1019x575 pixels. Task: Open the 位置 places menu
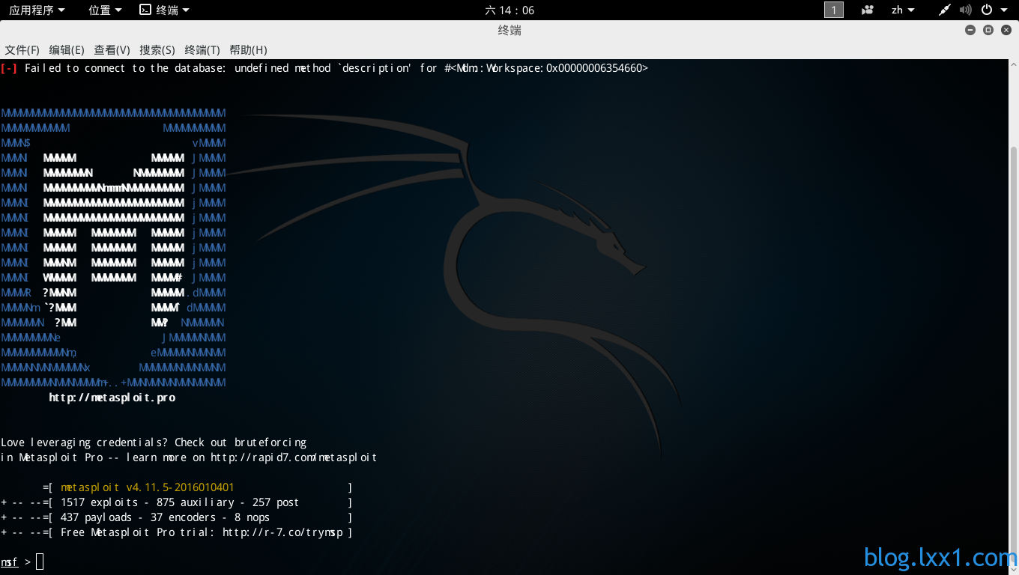(104, 10)
